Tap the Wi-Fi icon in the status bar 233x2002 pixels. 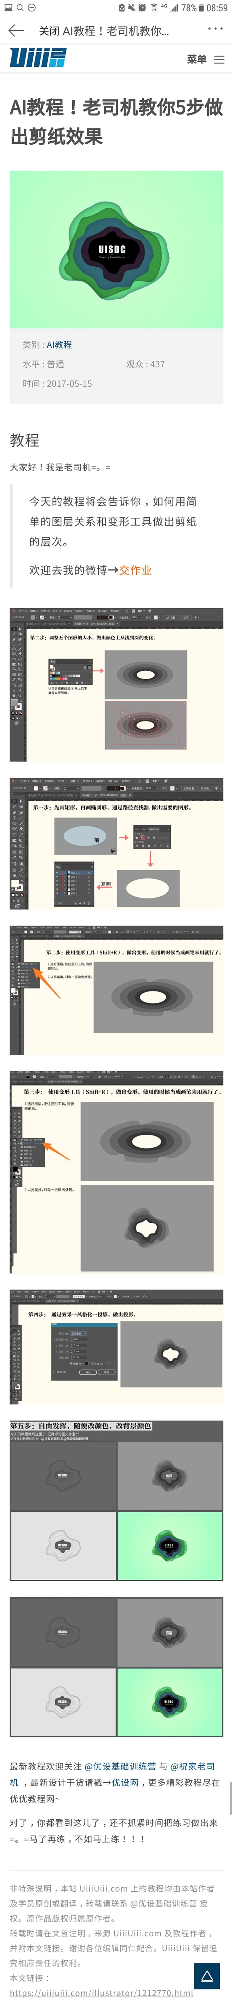[153, 8]
